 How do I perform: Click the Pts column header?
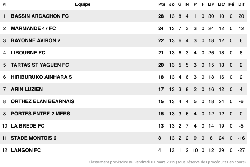coord(161,4)
